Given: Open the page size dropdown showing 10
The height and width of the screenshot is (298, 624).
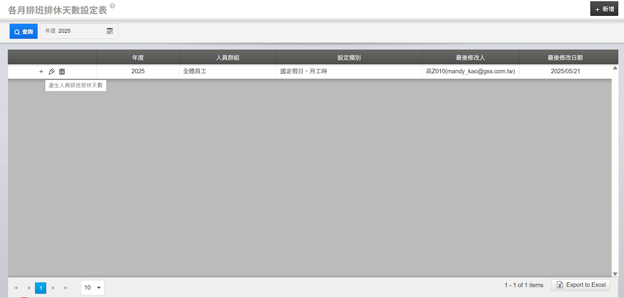Looking at the screenshot, I should point(92,287).
